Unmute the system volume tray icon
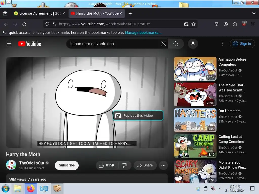The image size is (259, 194). pyautogui.click(x=213, y=188)
